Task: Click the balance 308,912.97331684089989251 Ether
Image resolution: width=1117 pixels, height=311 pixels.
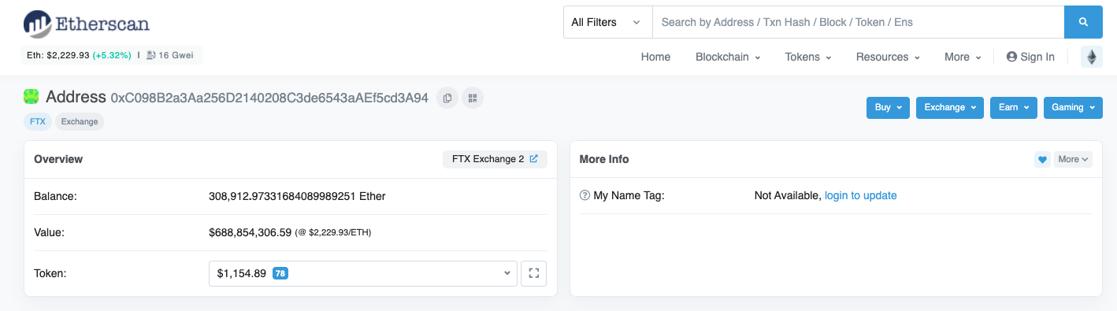Action: (x=297, y=195)
